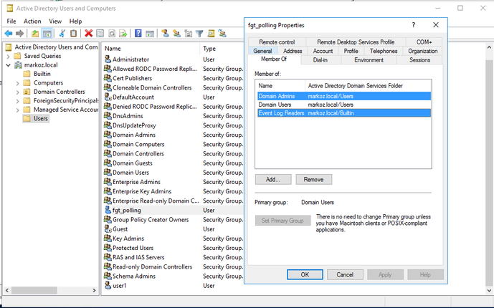
Task: Switch to the General tab
Action: tap(262, 51)
